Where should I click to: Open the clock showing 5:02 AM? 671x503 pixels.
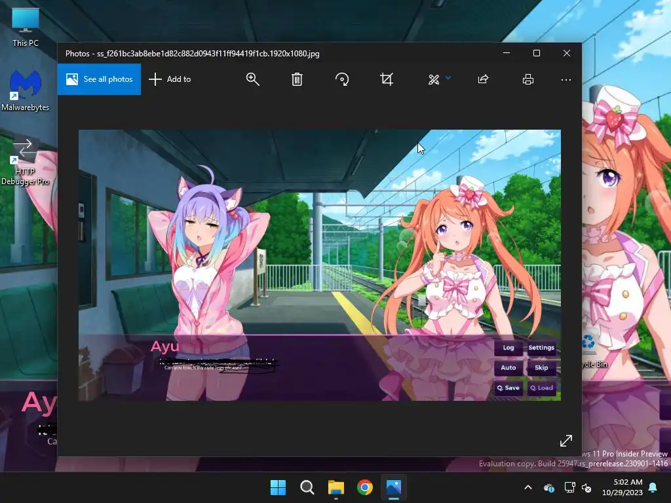(x=623, y=487)
